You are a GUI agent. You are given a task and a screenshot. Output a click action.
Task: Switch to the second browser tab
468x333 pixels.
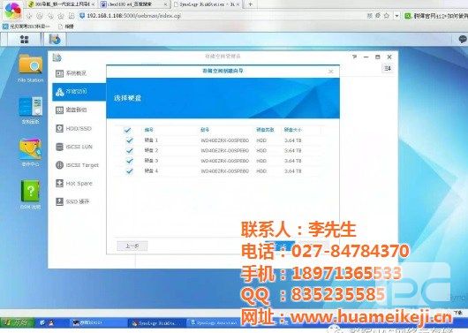pyautogui.click(x=133, y=4)
